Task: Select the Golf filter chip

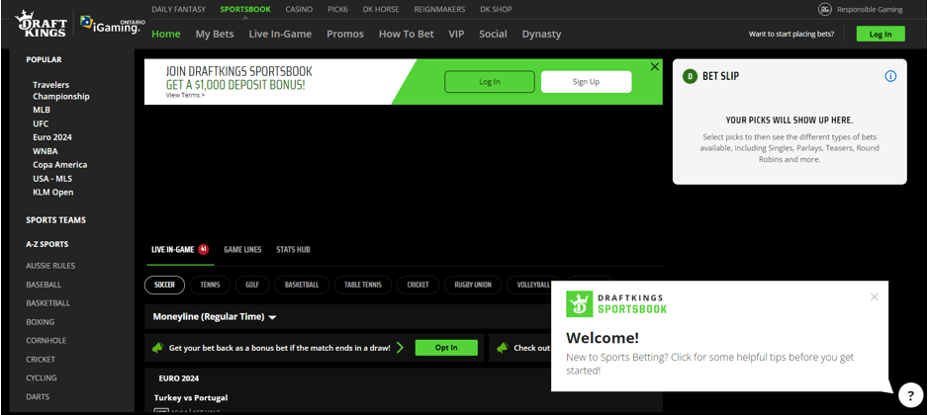Action: click(252, 285)
